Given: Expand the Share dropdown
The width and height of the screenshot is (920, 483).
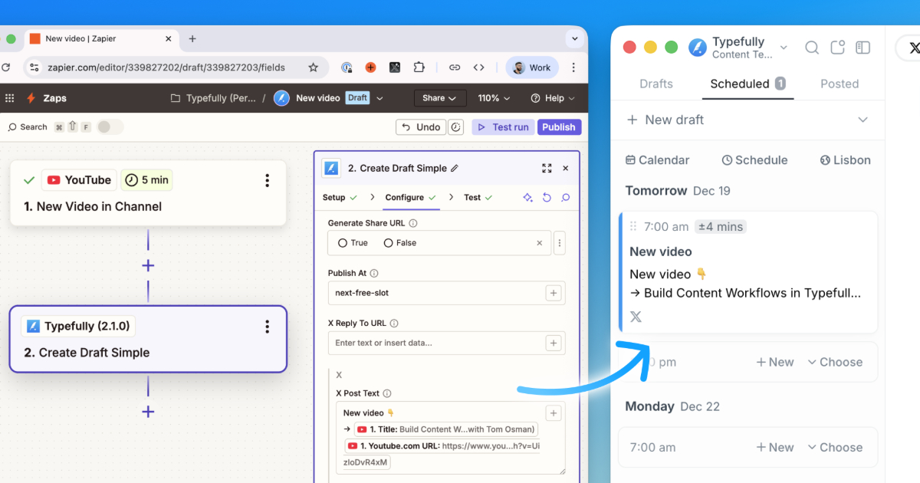Looking at the screenshot, I should coord(439,98).
